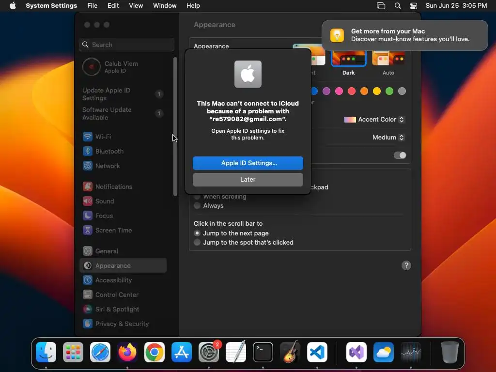
Task: Launch Google Chrome from the Dock
Action: [155, 352]
